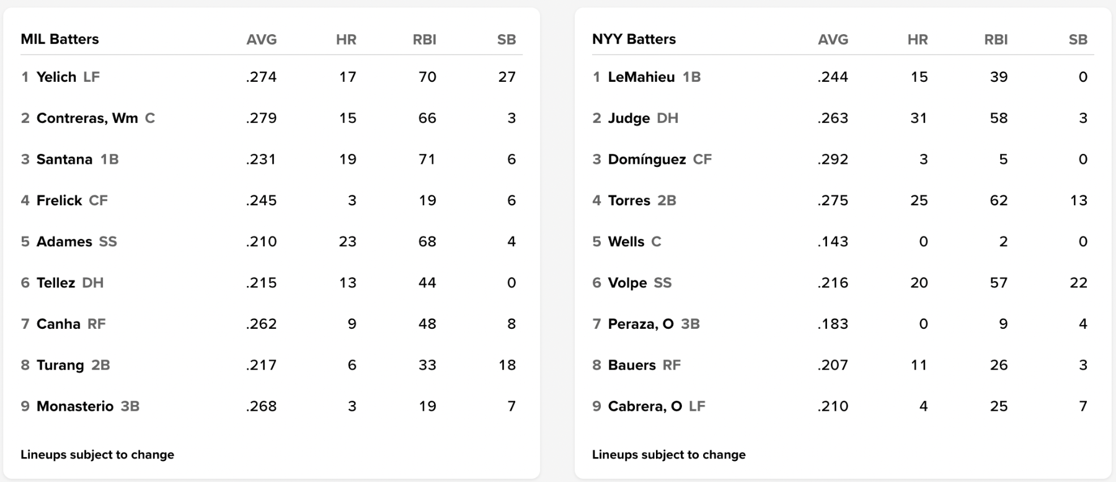1116x482 pixels.
Task: Select Santana from MIL batters
Action: point(64,159)
